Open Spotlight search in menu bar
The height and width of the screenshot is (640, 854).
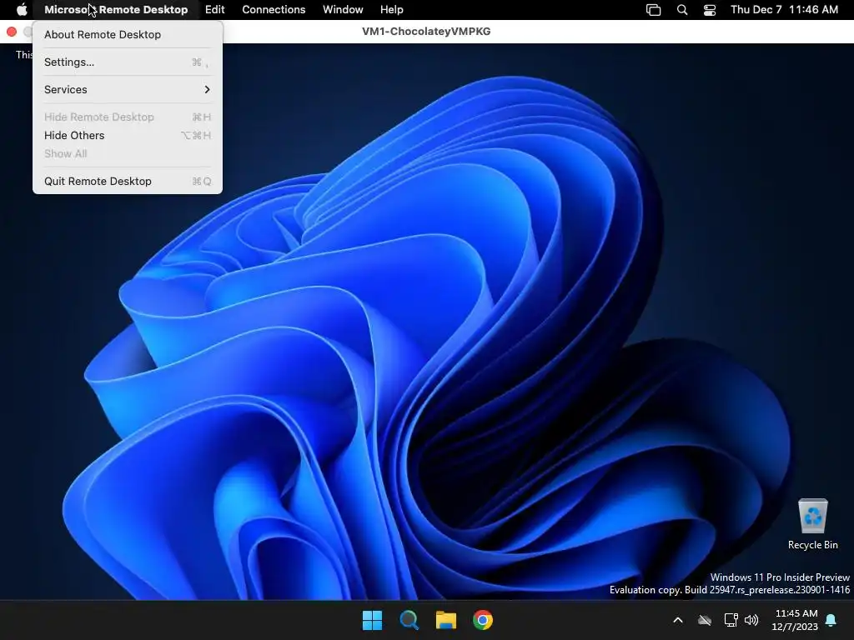[x=682, y=9]
